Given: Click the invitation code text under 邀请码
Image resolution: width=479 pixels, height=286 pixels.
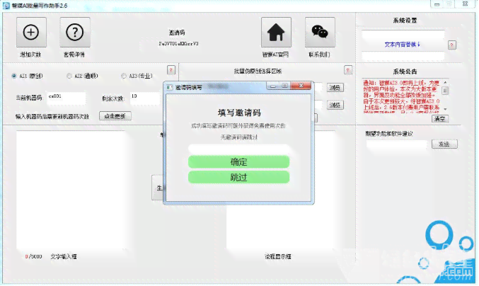Looking at the screenshot, I should click(x=179, y=44).
